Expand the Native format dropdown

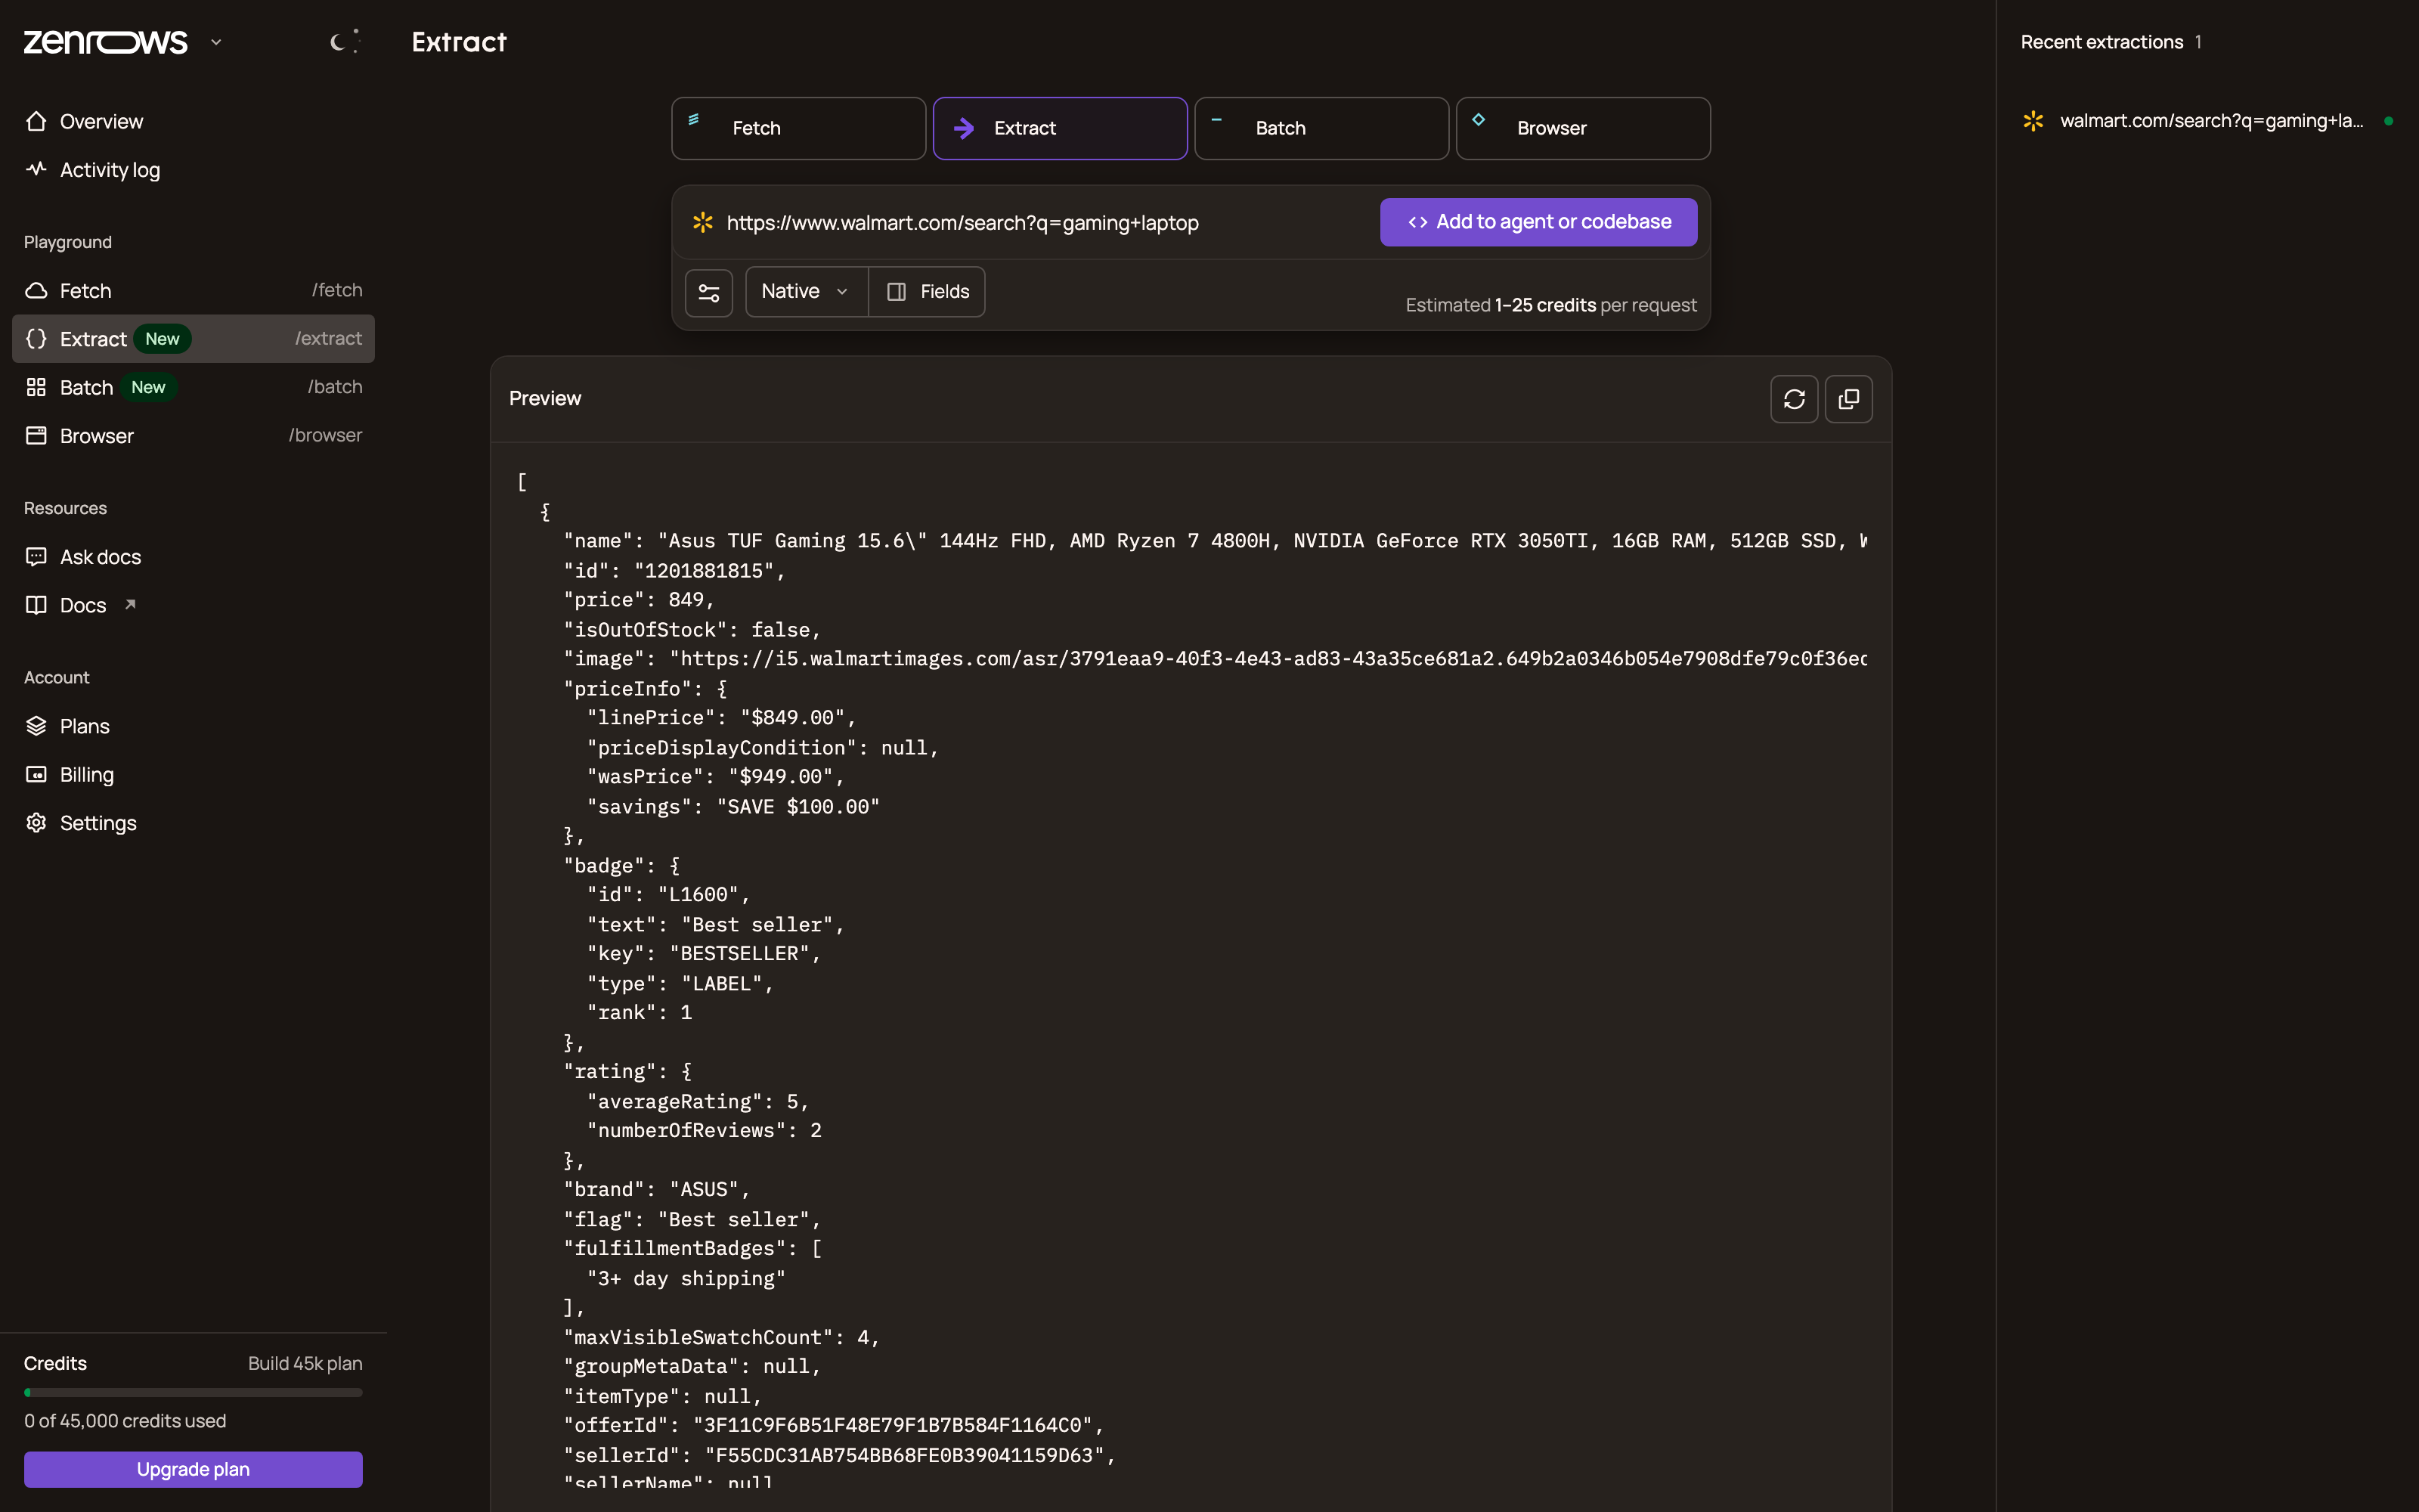806,292
